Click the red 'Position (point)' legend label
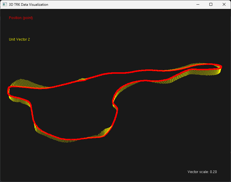 tap(21, 18)
